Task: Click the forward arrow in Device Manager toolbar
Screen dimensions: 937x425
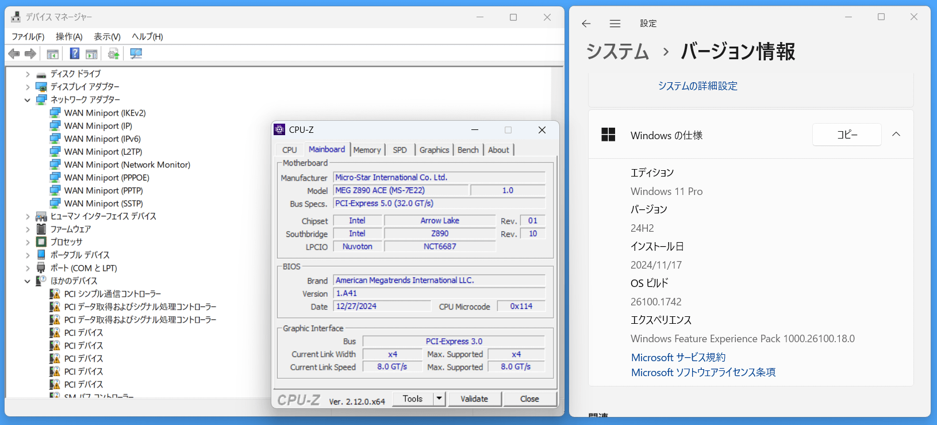Action: click(30, 53)
